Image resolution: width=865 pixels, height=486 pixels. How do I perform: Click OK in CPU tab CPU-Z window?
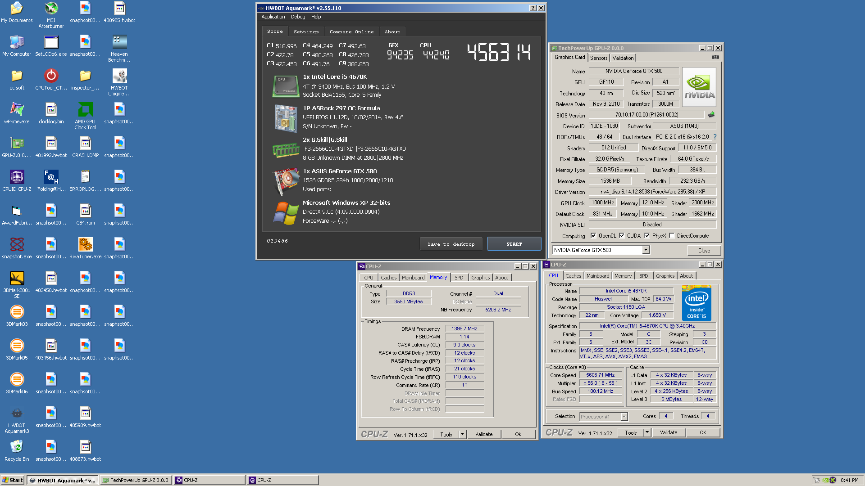702,432
